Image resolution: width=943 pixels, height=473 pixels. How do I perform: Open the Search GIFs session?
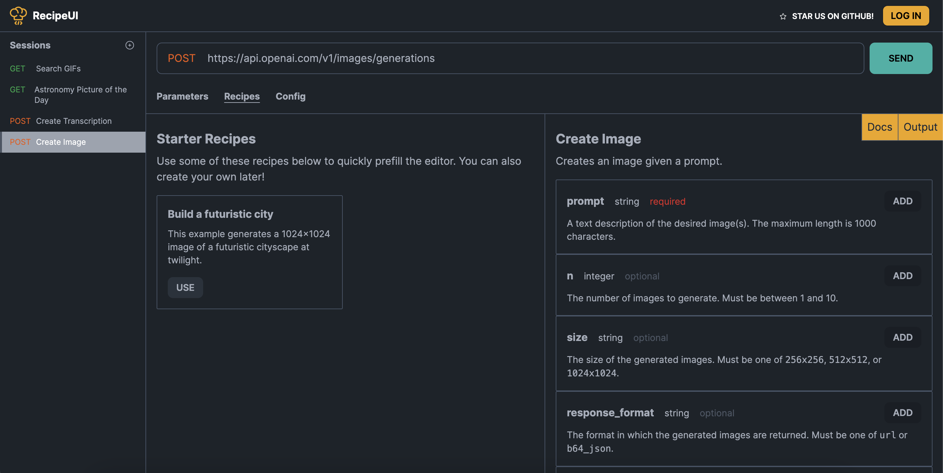point(58,68)
